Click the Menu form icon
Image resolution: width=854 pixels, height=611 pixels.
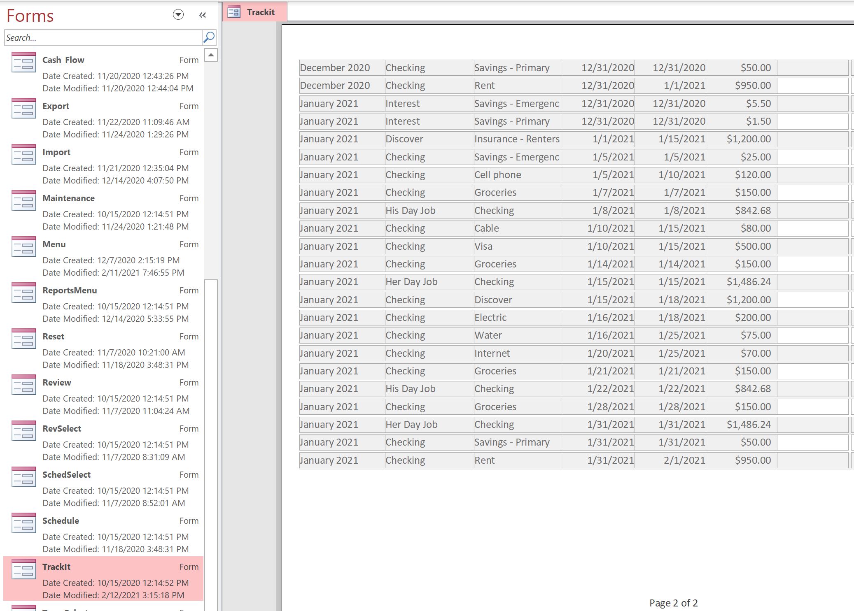24,246
